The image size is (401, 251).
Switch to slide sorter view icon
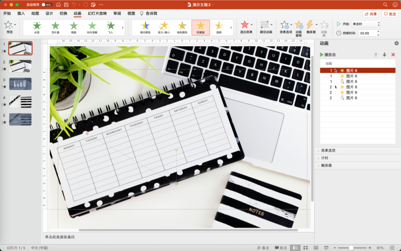(306, 248)
